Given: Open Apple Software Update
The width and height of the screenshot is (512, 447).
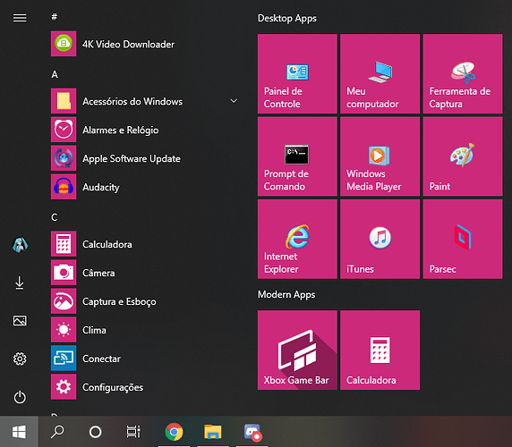Looking at the screenshot, I should (145, 158).
